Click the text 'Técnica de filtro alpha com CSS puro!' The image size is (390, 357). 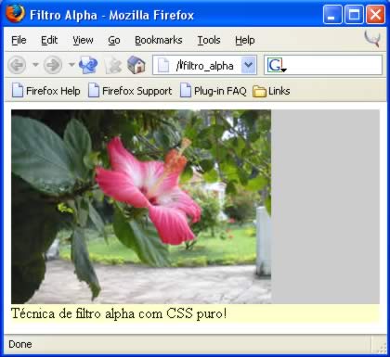click(119, 313)
